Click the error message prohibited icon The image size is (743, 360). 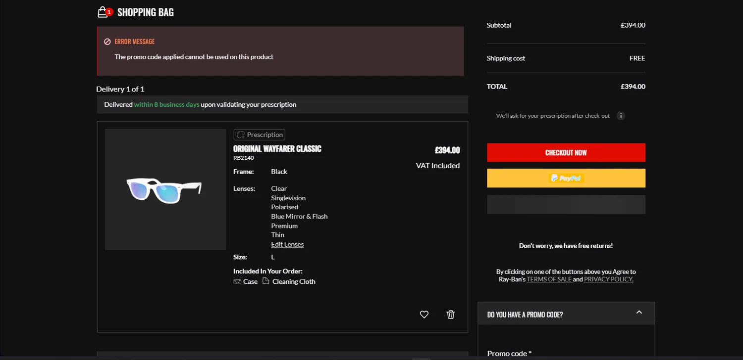pyautogui.click(x=107, y=42)
